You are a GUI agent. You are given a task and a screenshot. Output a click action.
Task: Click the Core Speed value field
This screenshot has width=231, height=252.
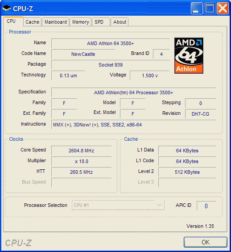click(x=81, y=151)
